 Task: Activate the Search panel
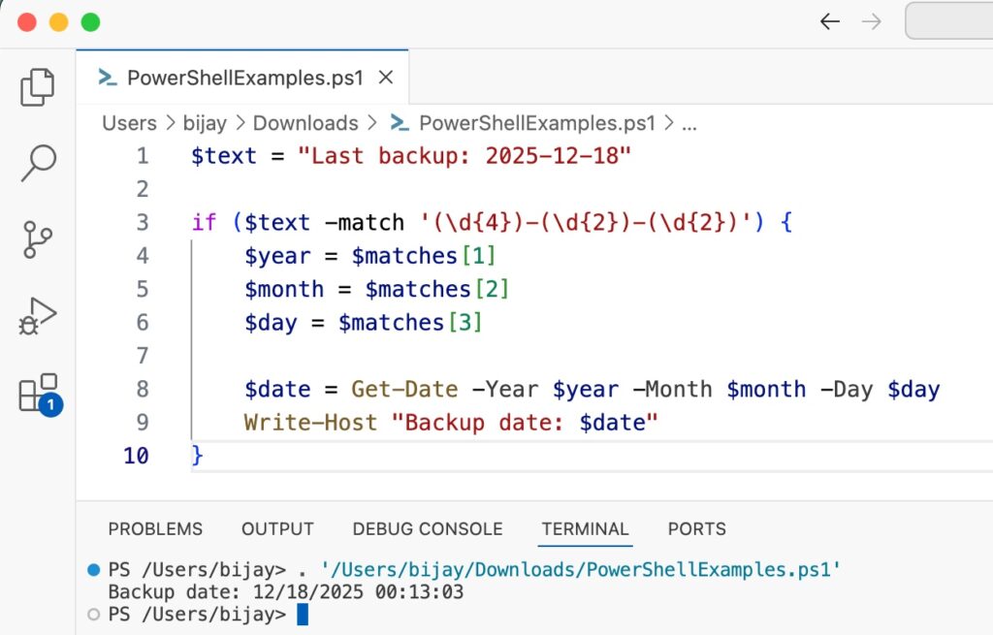pyautogui.click(x=37, y=163)
